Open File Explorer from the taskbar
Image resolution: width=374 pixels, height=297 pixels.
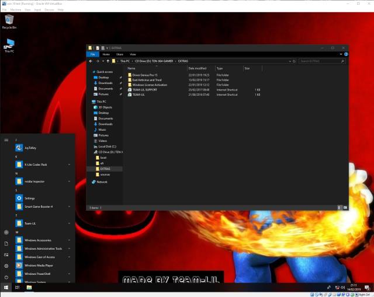[x=29, y=288]
